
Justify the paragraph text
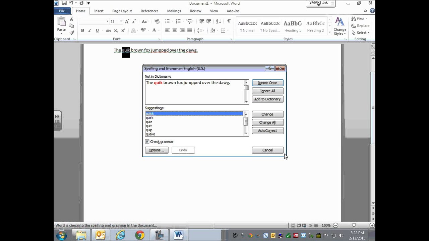tap(189, 30)
